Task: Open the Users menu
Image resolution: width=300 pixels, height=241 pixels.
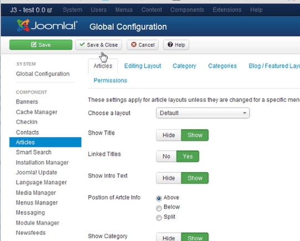Action: [x=99, y=10]
